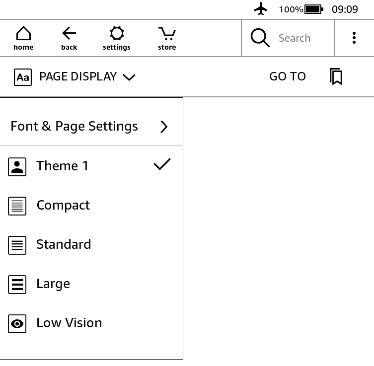Choose the Compact theme
Screen dimensions: 374x366
pos(63,205)
